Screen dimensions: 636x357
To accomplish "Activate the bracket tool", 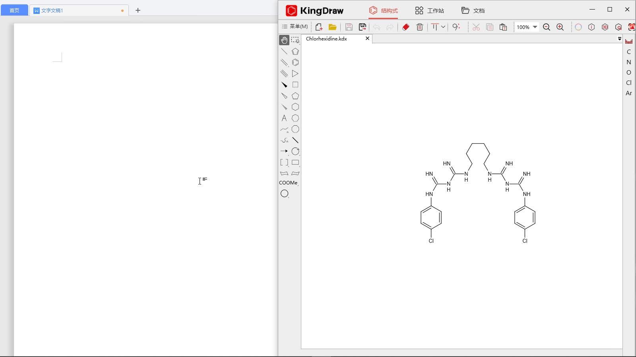I will (x=284, y=162).
